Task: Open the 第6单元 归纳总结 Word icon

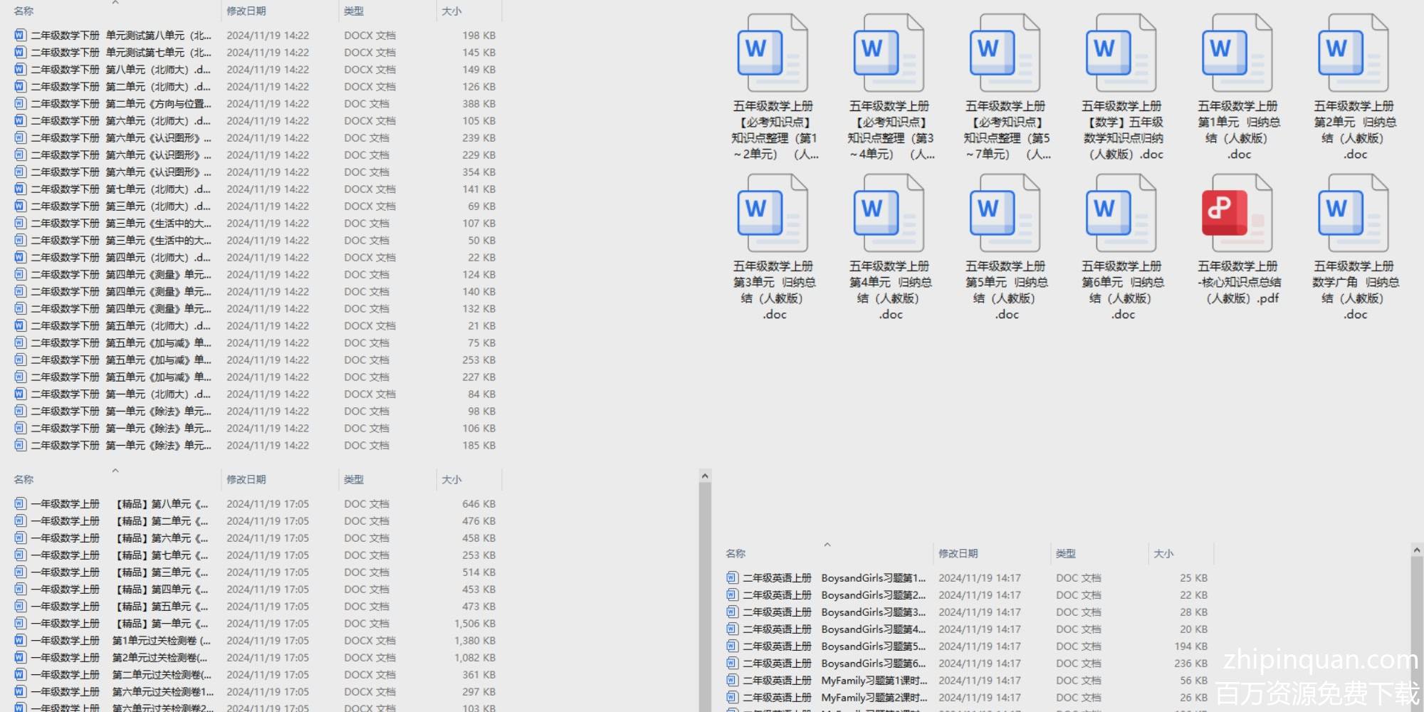Action: [1121, 214]
